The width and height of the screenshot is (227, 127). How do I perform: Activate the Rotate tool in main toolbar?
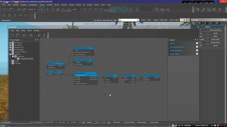[x=52, y=10]
